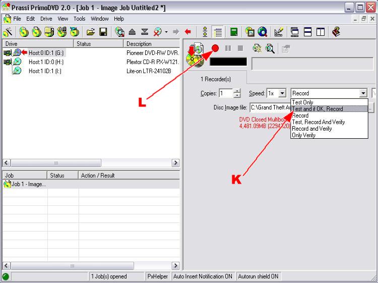Select drive 'Host:0 ID:1 (G:)'
Viewport: 378px width, 283px height.
46,52
